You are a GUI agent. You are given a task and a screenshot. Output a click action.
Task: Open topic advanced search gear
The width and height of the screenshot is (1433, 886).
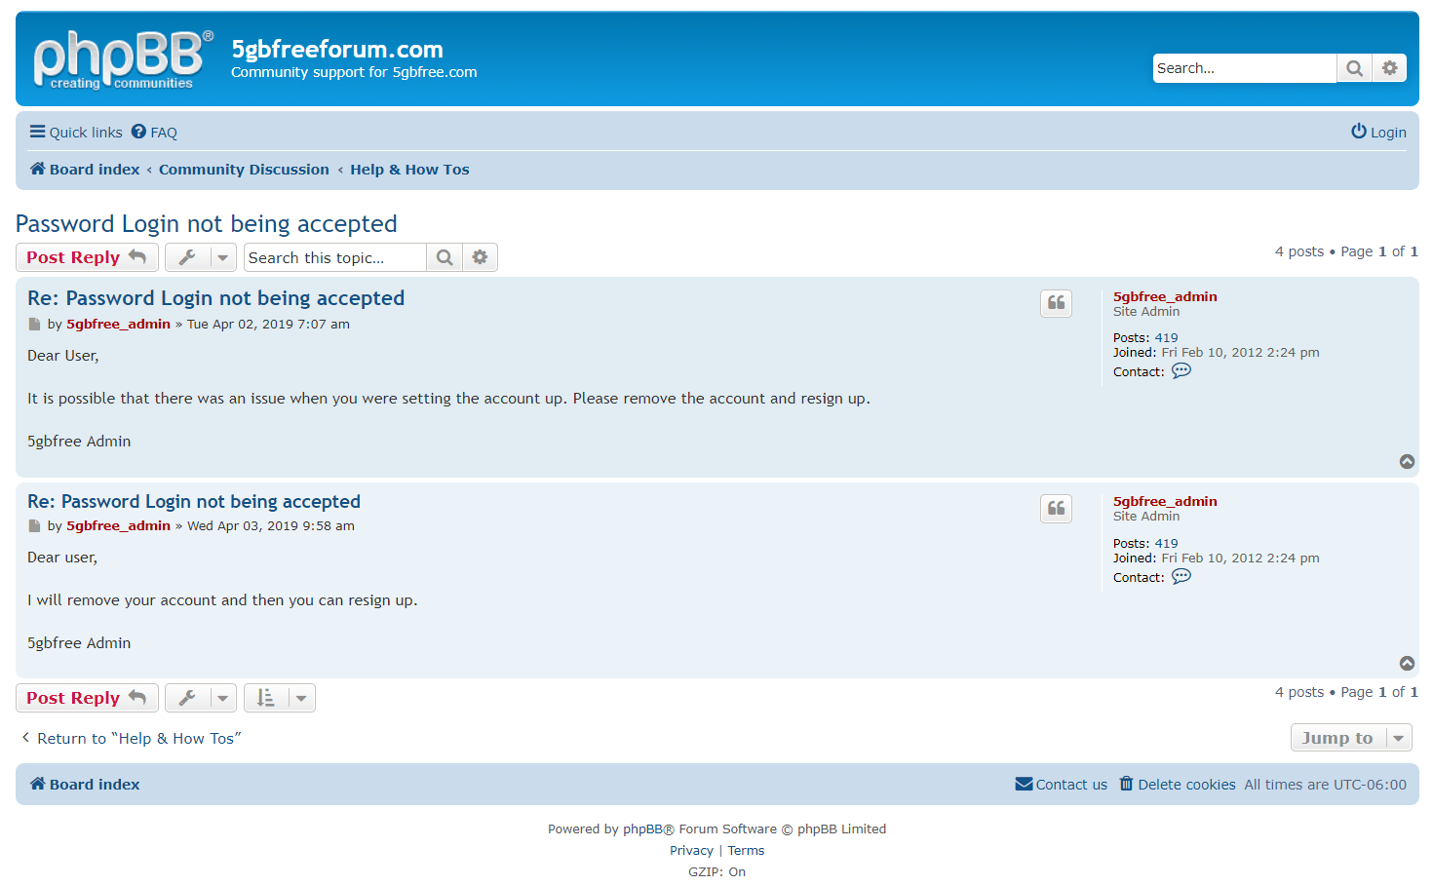point(480,257)
